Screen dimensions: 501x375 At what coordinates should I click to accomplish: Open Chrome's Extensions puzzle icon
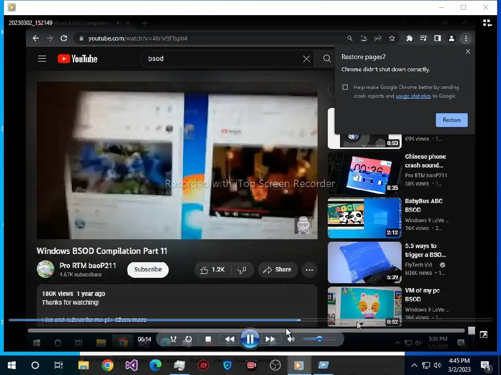(x=410, y=38)
